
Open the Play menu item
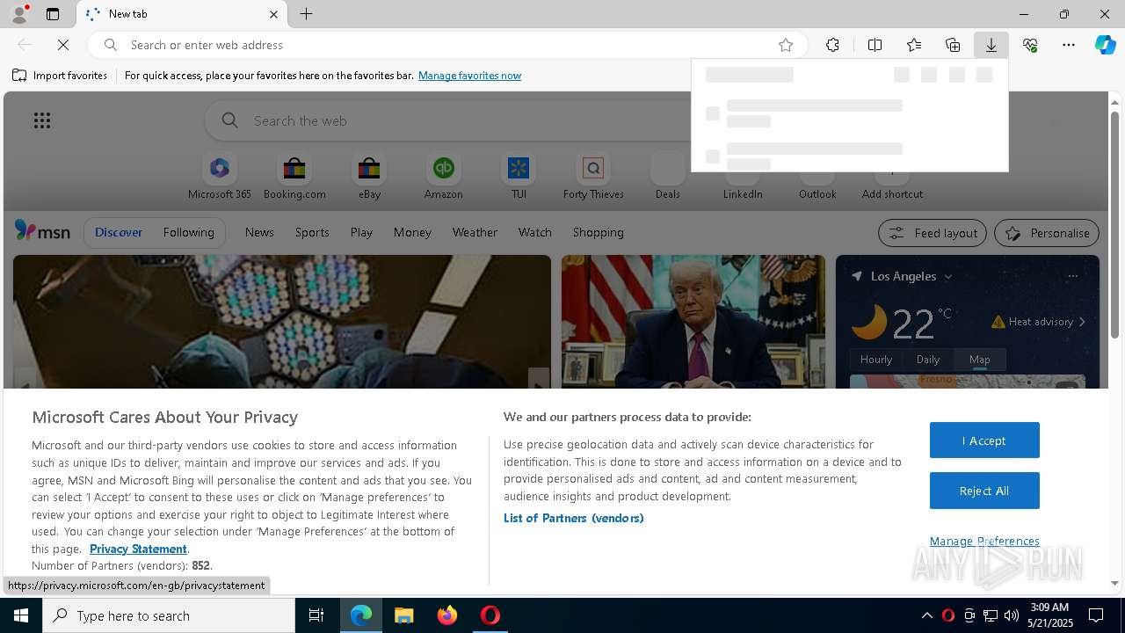point(361,232)
